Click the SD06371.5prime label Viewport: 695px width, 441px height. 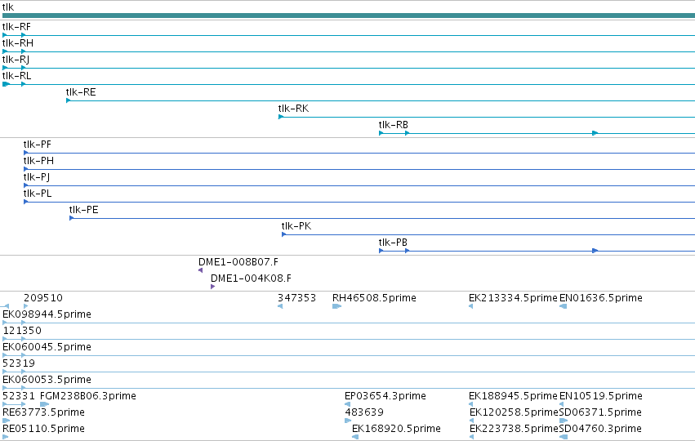600,412
